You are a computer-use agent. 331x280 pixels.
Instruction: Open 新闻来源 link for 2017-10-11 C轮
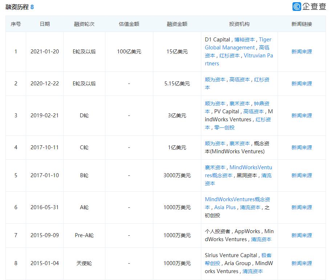pos(302,147)
